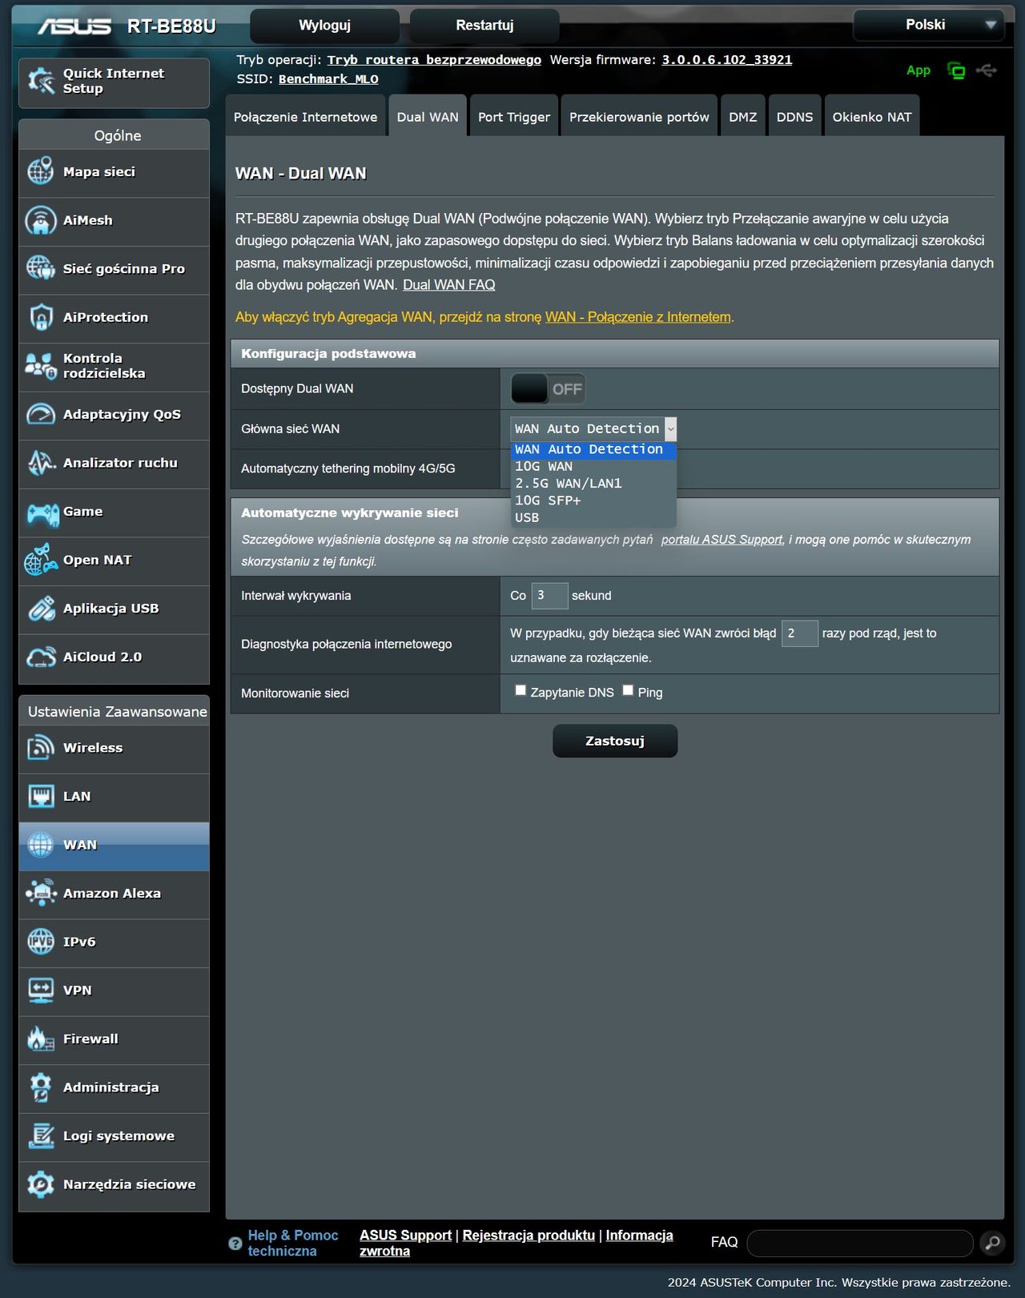Click the Administracja gear icon
Image resolution: width=1025 pixels, height=1298 pixels.
[x=41, y=1087]
